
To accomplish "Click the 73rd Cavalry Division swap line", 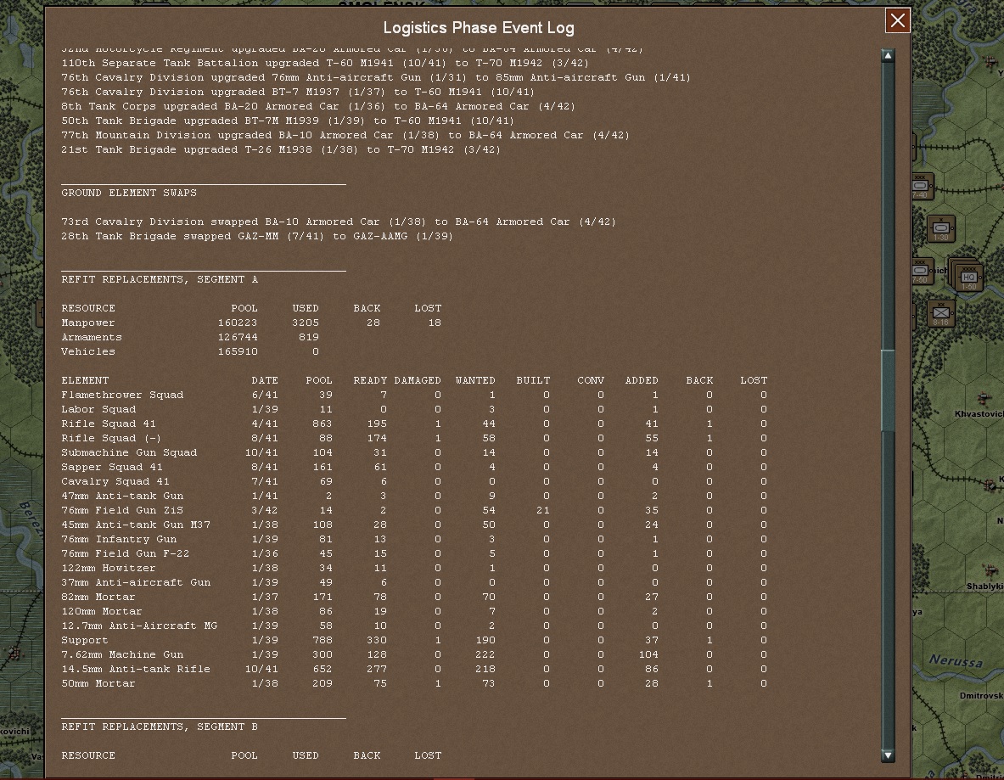I will tap(339, 222).
